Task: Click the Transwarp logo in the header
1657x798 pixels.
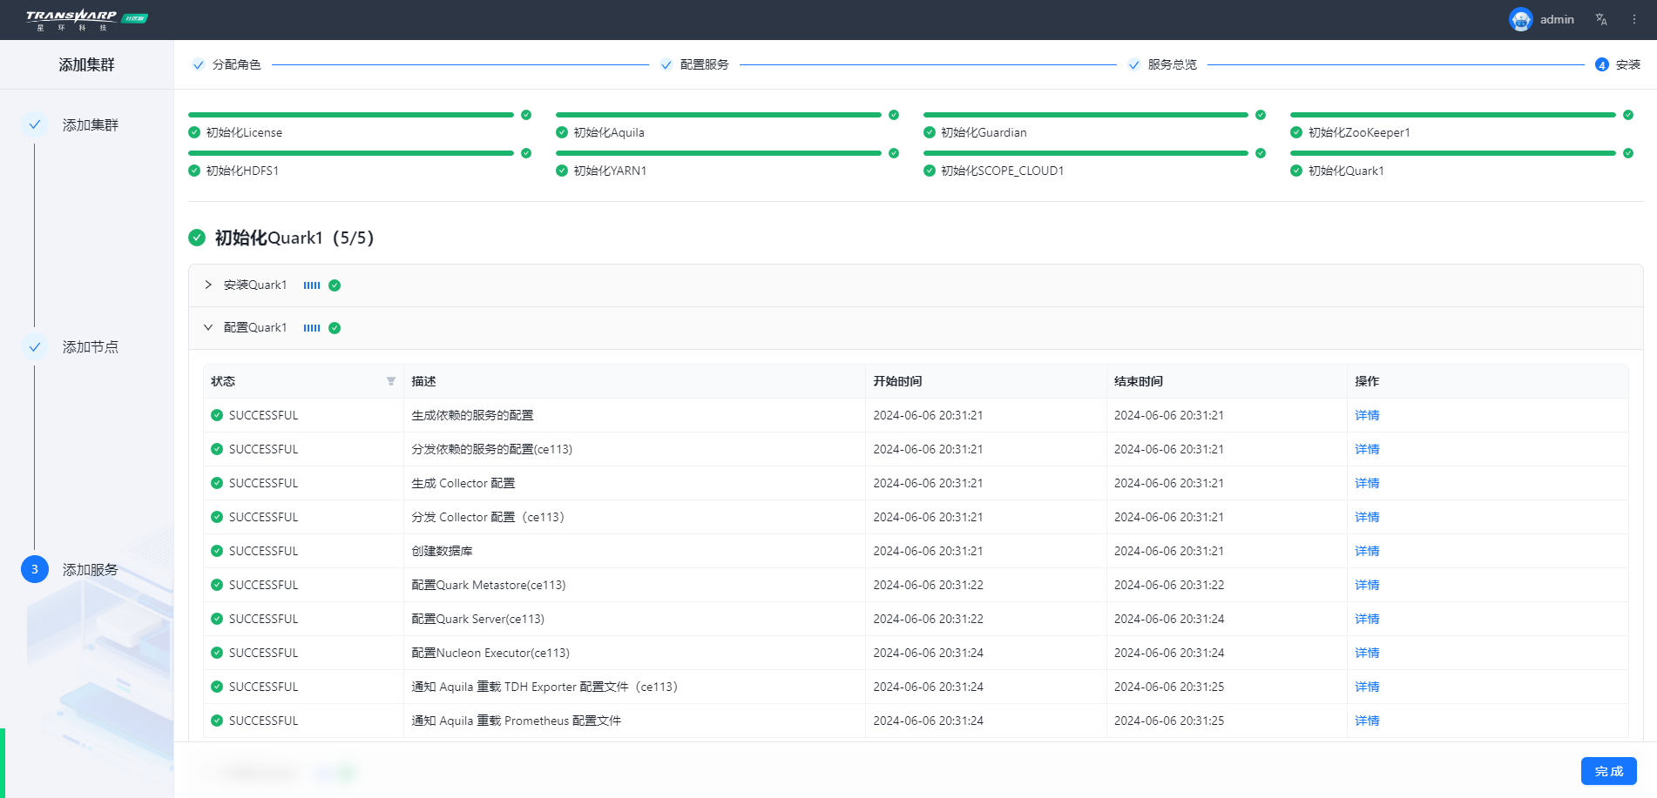Action: click(86, 19)
